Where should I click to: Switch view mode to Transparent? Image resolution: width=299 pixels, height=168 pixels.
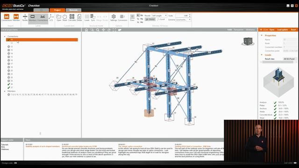tap(239, 30)
